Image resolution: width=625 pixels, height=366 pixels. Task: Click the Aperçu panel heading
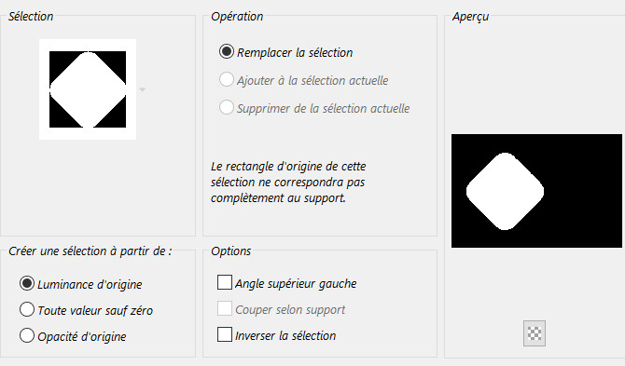coord(470,17)
